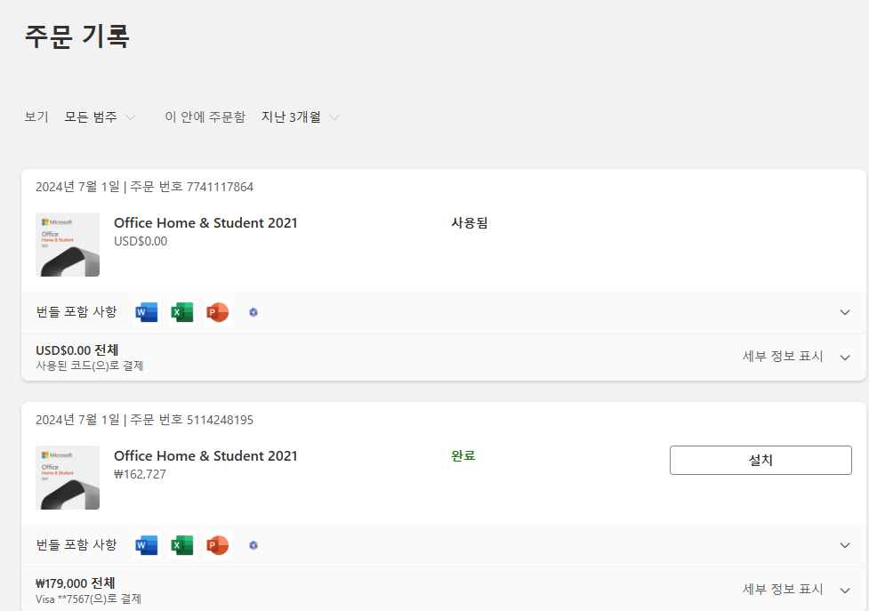Open the 지난 3개월 time range dropdown
The width and height of the screenshot is (869, 611).
point(301,117)
